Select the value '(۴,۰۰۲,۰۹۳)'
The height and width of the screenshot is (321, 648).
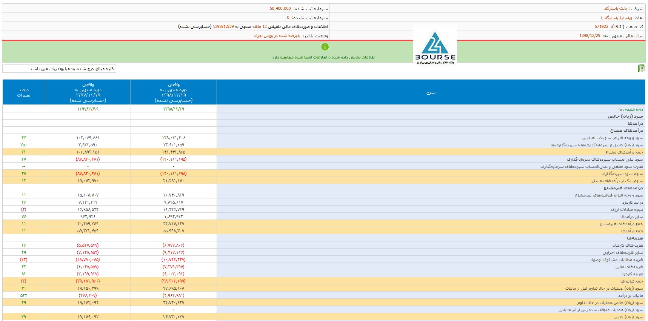pos(174,274)
